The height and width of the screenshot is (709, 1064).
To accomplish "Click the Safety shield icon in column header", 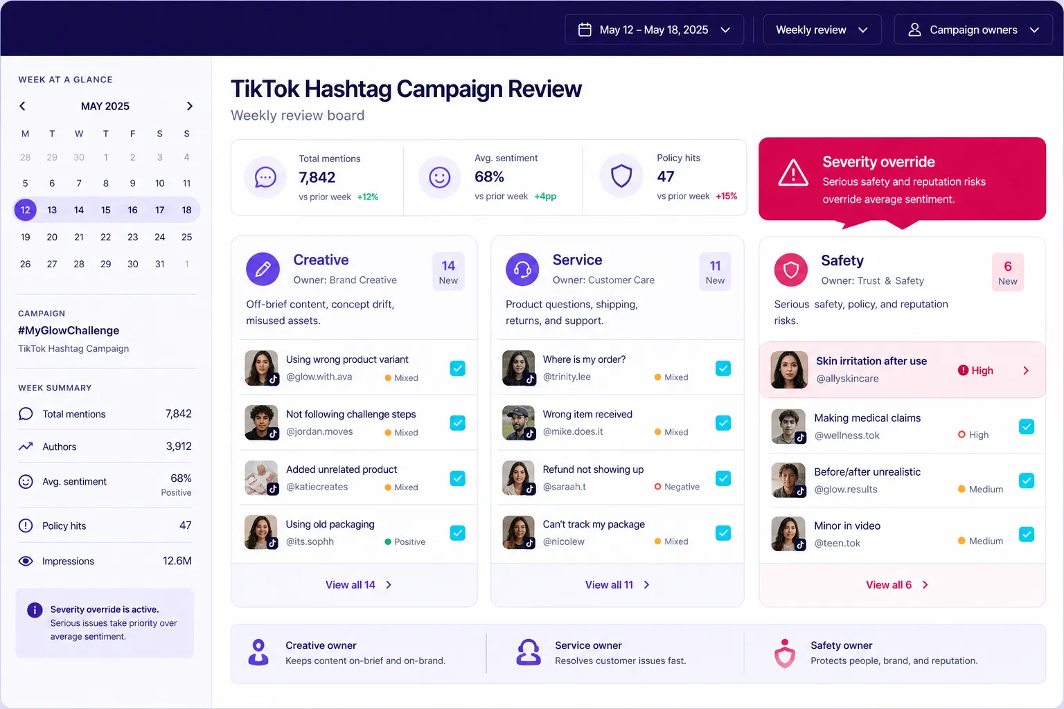I will pos(791,270).
